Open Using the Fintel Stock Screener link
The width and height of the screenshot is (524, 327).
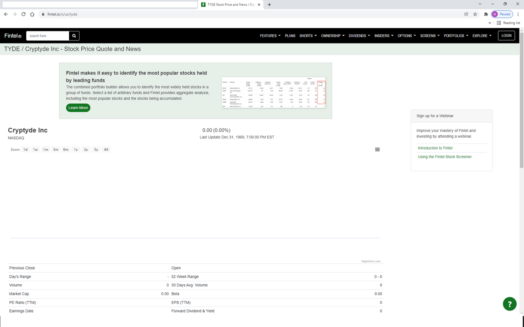click(445, 157)
